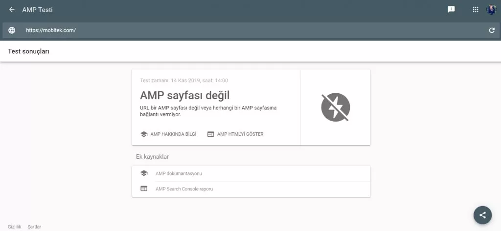501x231 pixels.
Task: Click the crossed-out AMP lightning icon
Action: click(x=336, y=107)
